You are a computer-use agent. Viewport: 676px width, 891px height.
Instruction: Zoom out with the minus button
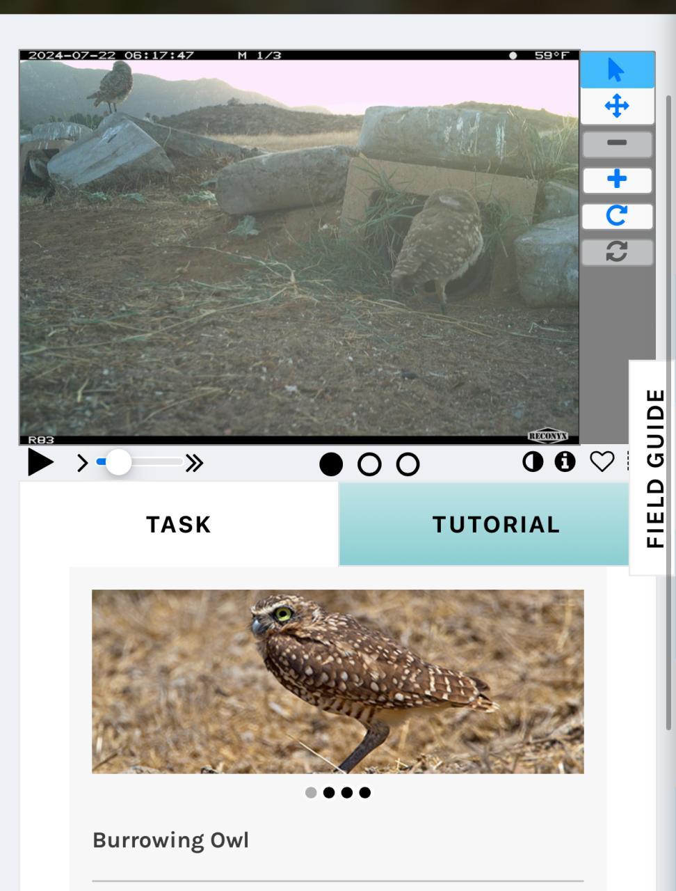[618, 143]
